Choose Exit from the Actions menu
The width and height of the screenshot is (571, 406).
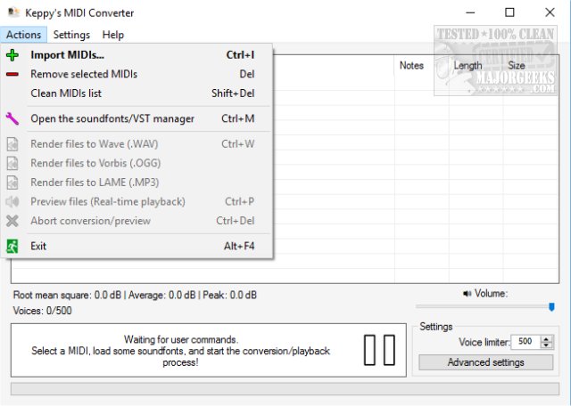[137, 246]
